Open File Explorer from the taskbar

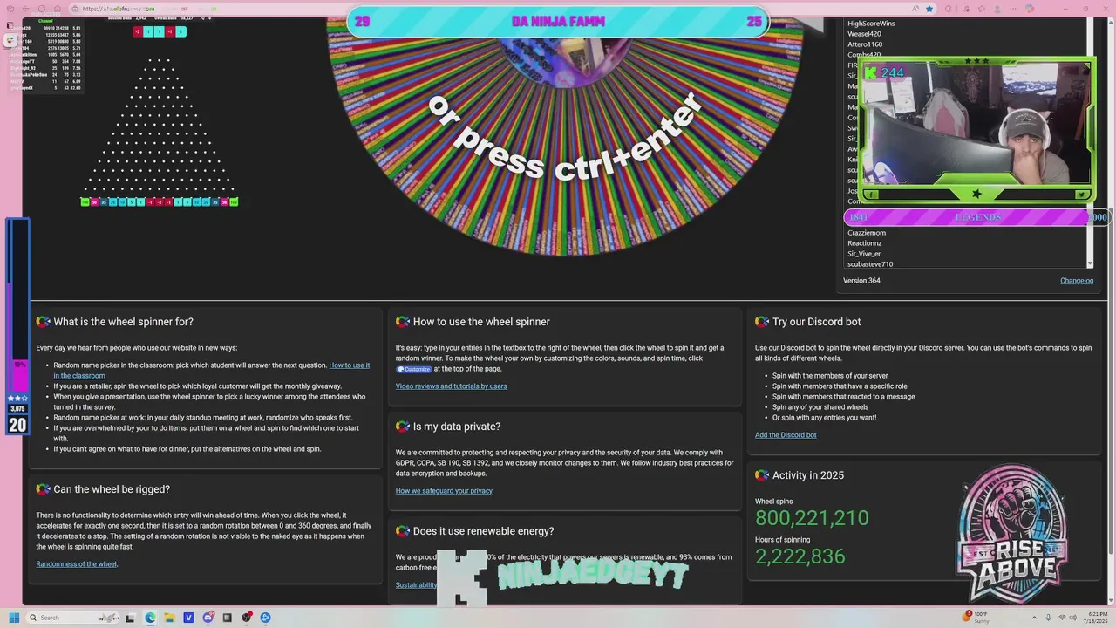(169, 618)
